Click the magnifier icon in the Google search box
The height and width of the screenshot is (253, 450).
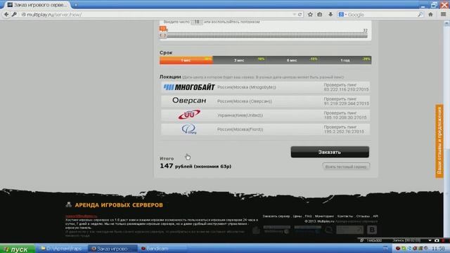420,14
